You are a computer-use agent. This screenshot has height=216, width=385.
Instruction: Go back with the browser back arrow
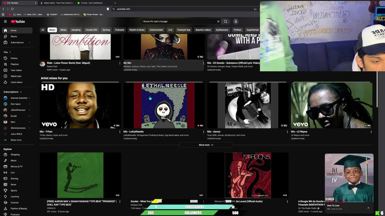coord(3,9)
